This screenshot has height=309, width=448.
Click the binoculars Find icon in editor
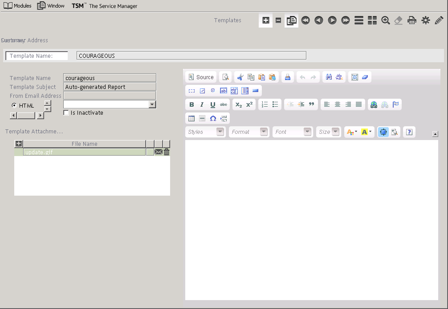329,77
